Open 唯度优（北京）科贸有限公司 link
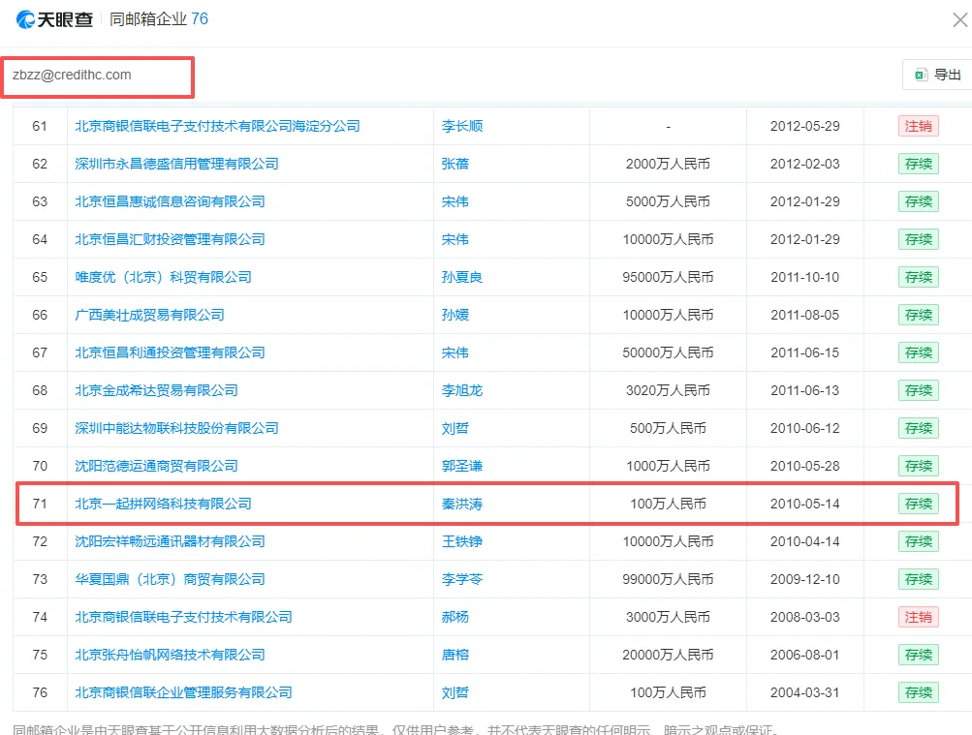Viewport: 972px width, 735px height. (x=163, y=277)
